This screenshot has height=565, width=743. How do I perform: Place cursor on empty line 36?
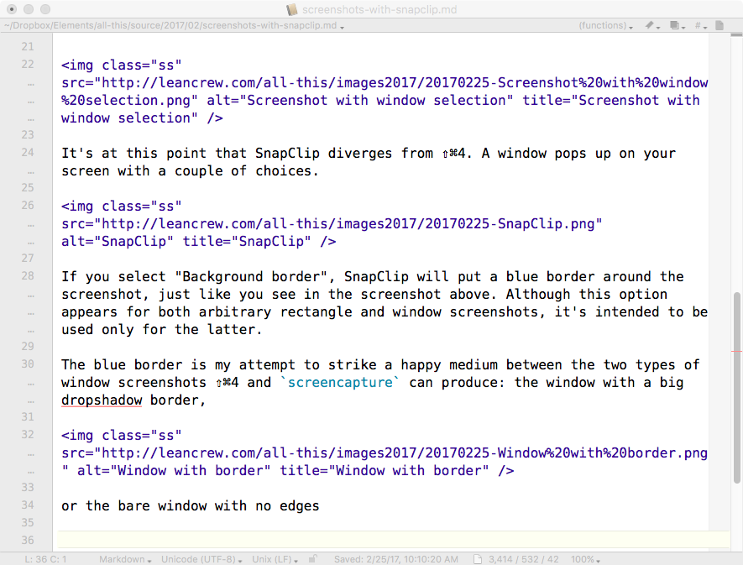click(x=336, y=541)
